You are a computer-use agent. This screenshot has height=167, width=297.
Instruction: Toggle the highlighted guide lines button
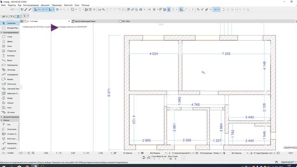coord(36,9)
